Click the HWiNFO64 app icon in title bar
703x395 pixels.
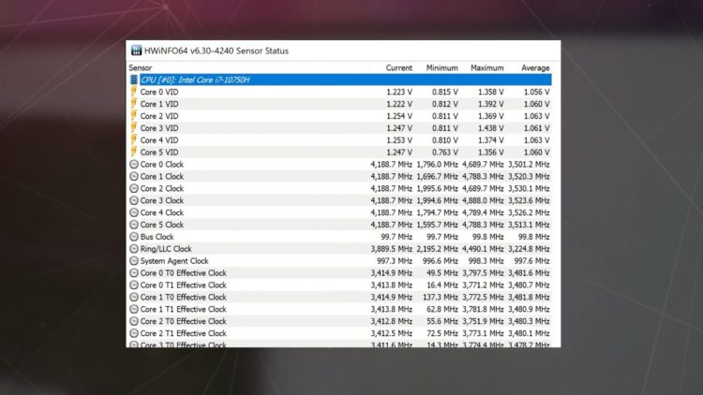click(136, 51)
